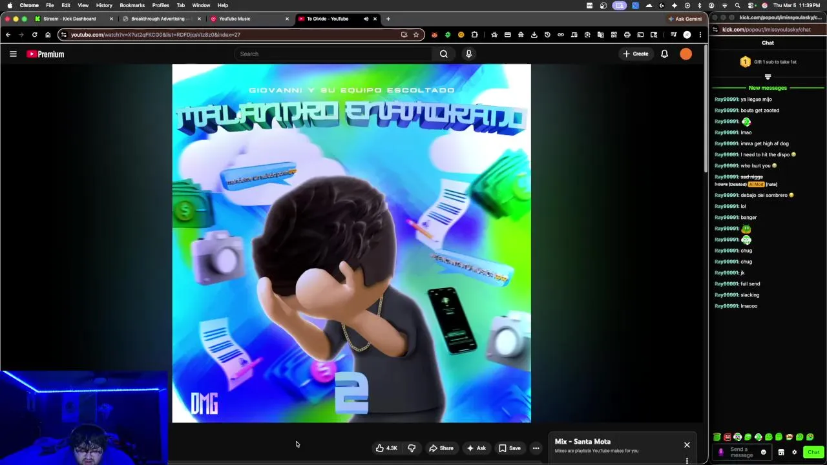The image size is (827, 465).
Task: Start voice search with the microphone icon
Action: click(469, 54)
